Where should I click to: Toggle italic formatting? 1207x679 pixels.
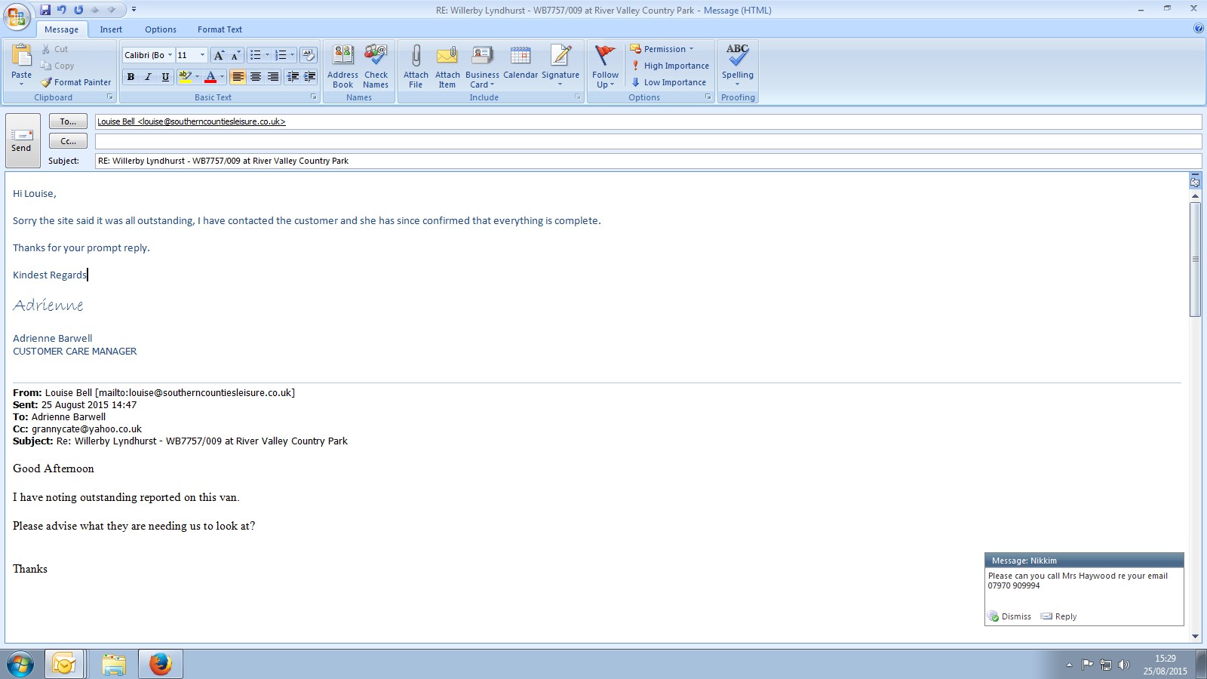(148, 77)
